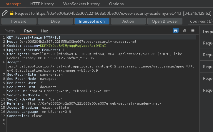Open the HTTP history tab

[42, 4]
